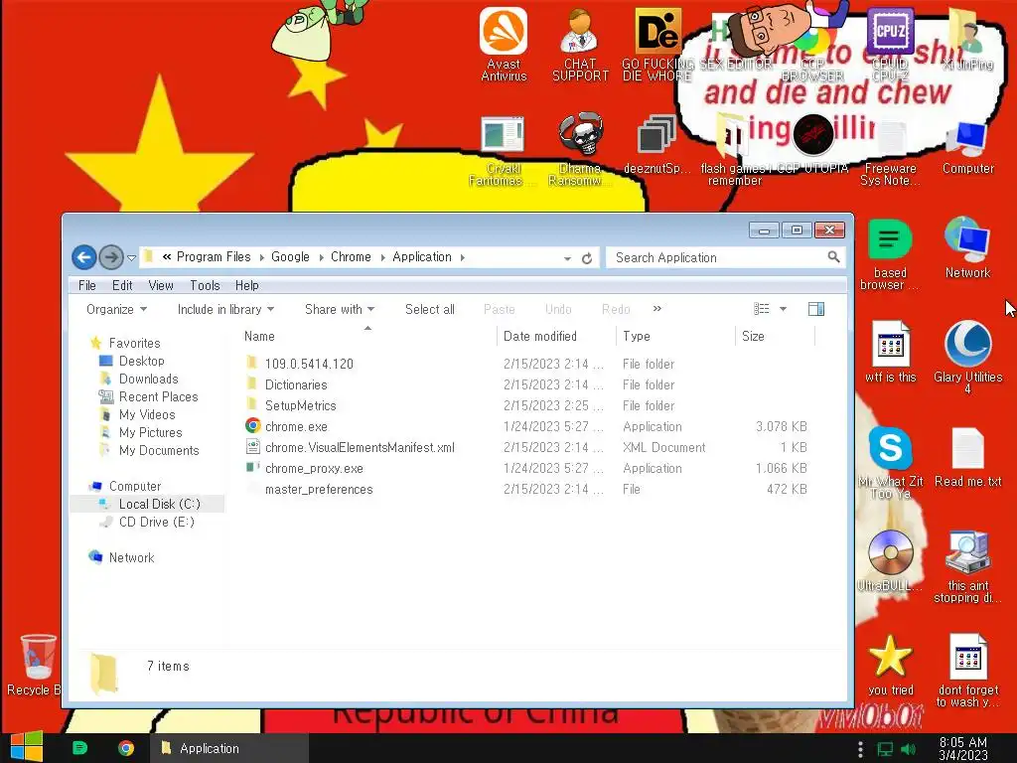Refresh the Application folder view
This screenshot has width=1017, height=763.
coord(587,258)
